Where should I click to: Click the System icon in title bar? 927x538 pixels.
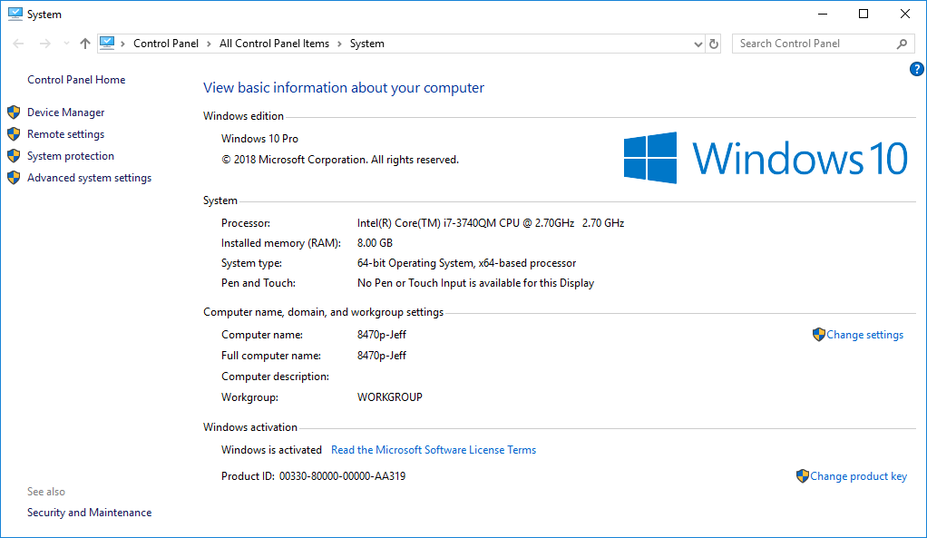14,15
